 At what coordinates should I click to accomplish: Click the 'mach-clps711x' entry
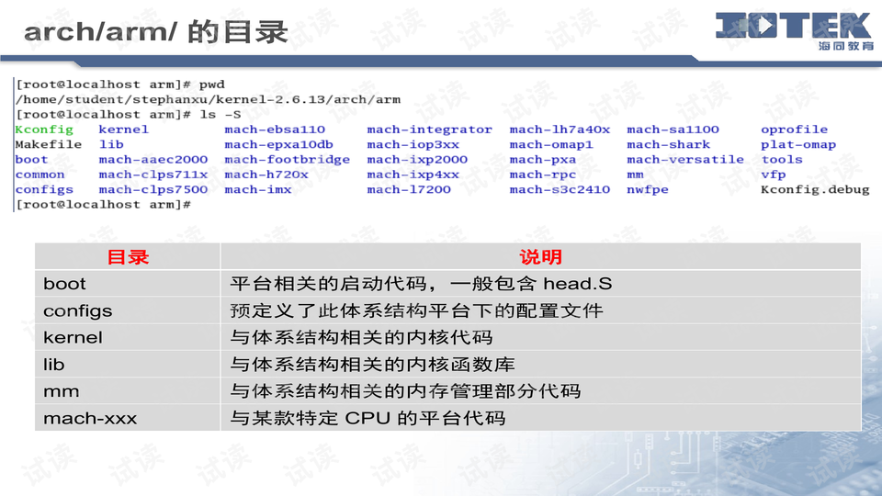click(x=153, y=175)
